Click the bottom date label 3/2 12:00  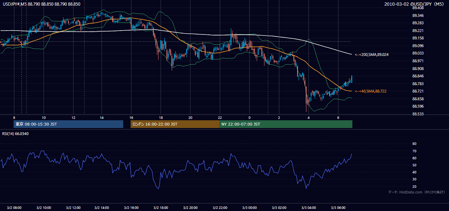pos(73,208)
